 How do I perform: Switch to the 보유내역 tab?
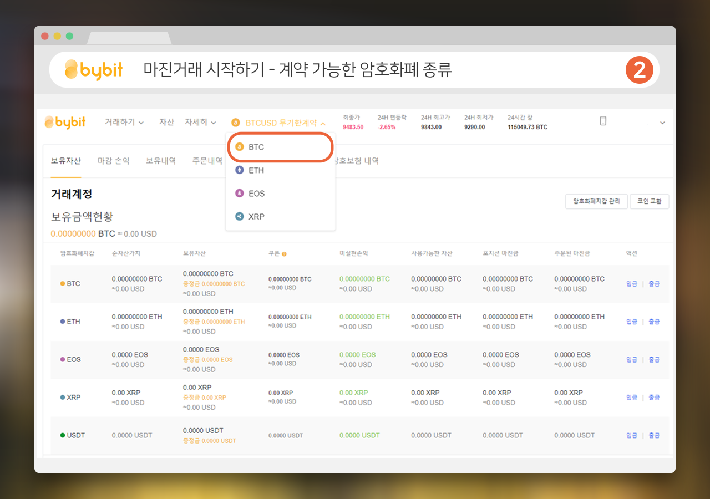[x=161, y=161]
